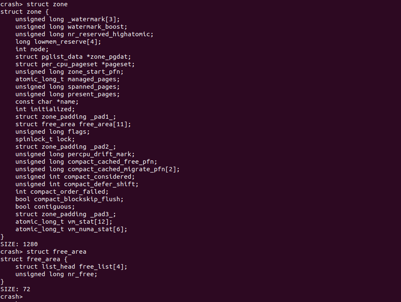Click the 'unsigned long nr_free' line
This screenshot has height=302, width=401.
(56, 274)
